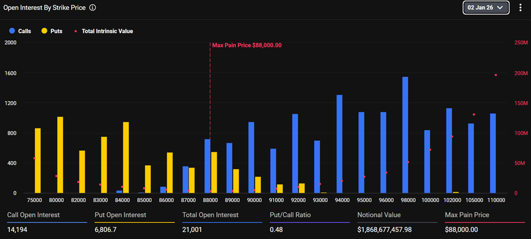Open the 02 Jan 26 expiry dropdown

click(486, 8)
